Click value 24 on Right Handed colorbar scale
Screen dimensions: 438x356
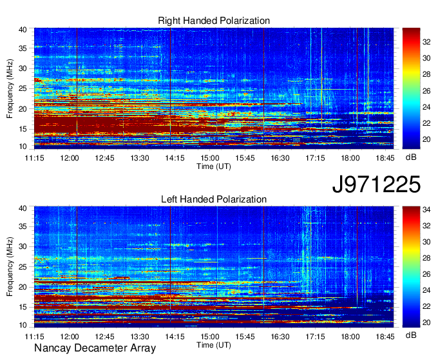click(426, 107)
